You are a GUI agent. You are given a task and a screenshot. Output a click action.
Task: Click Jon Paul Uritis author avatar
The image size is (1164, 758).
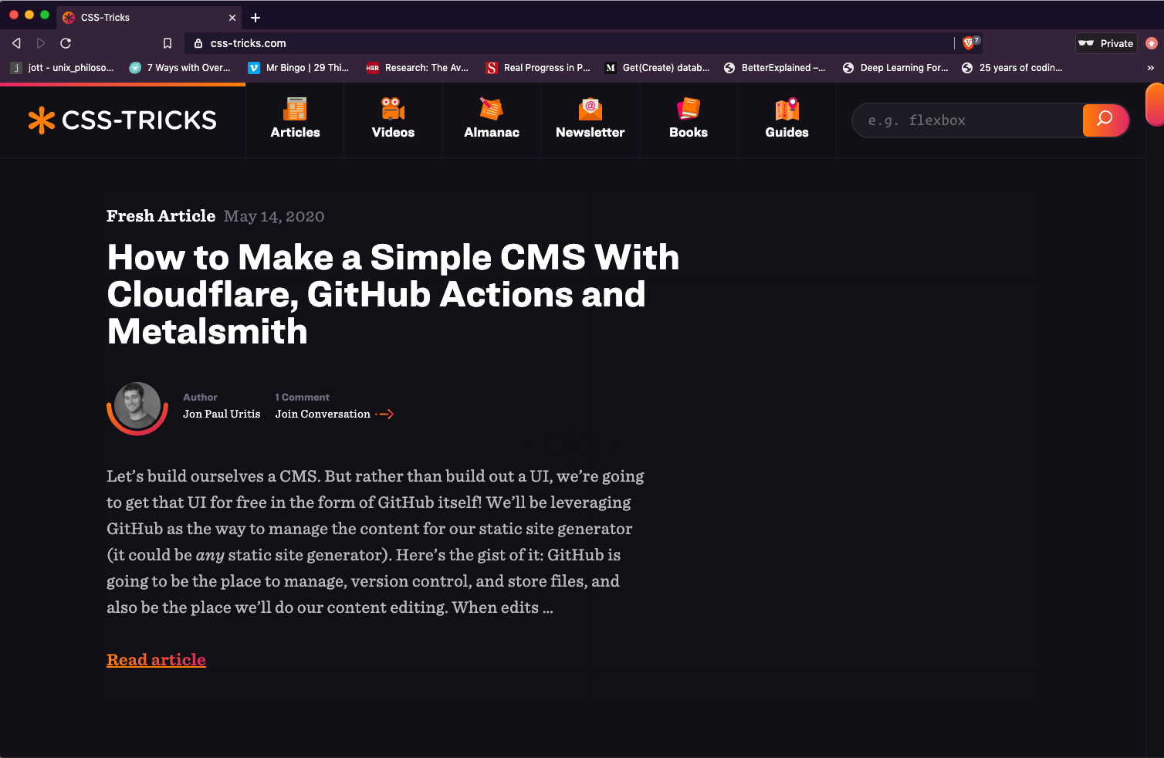[x=137, y=407]
